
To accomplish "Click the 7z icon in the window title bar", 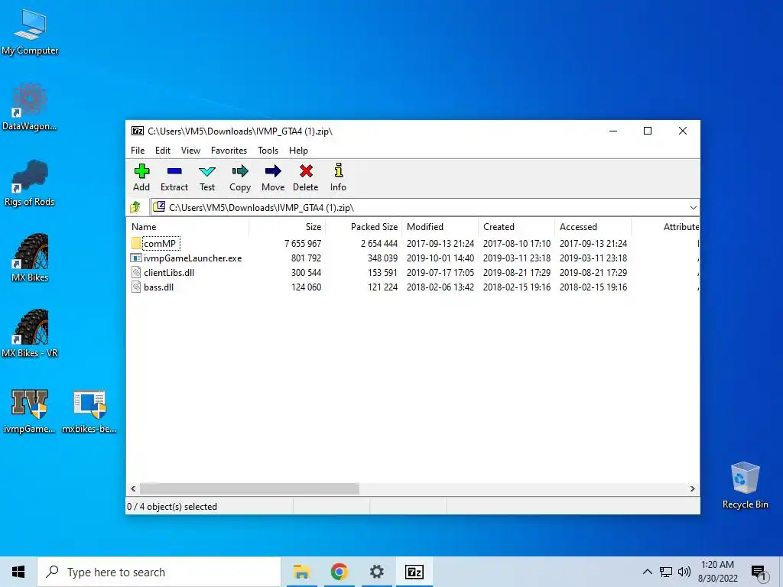I will (138, 131).
